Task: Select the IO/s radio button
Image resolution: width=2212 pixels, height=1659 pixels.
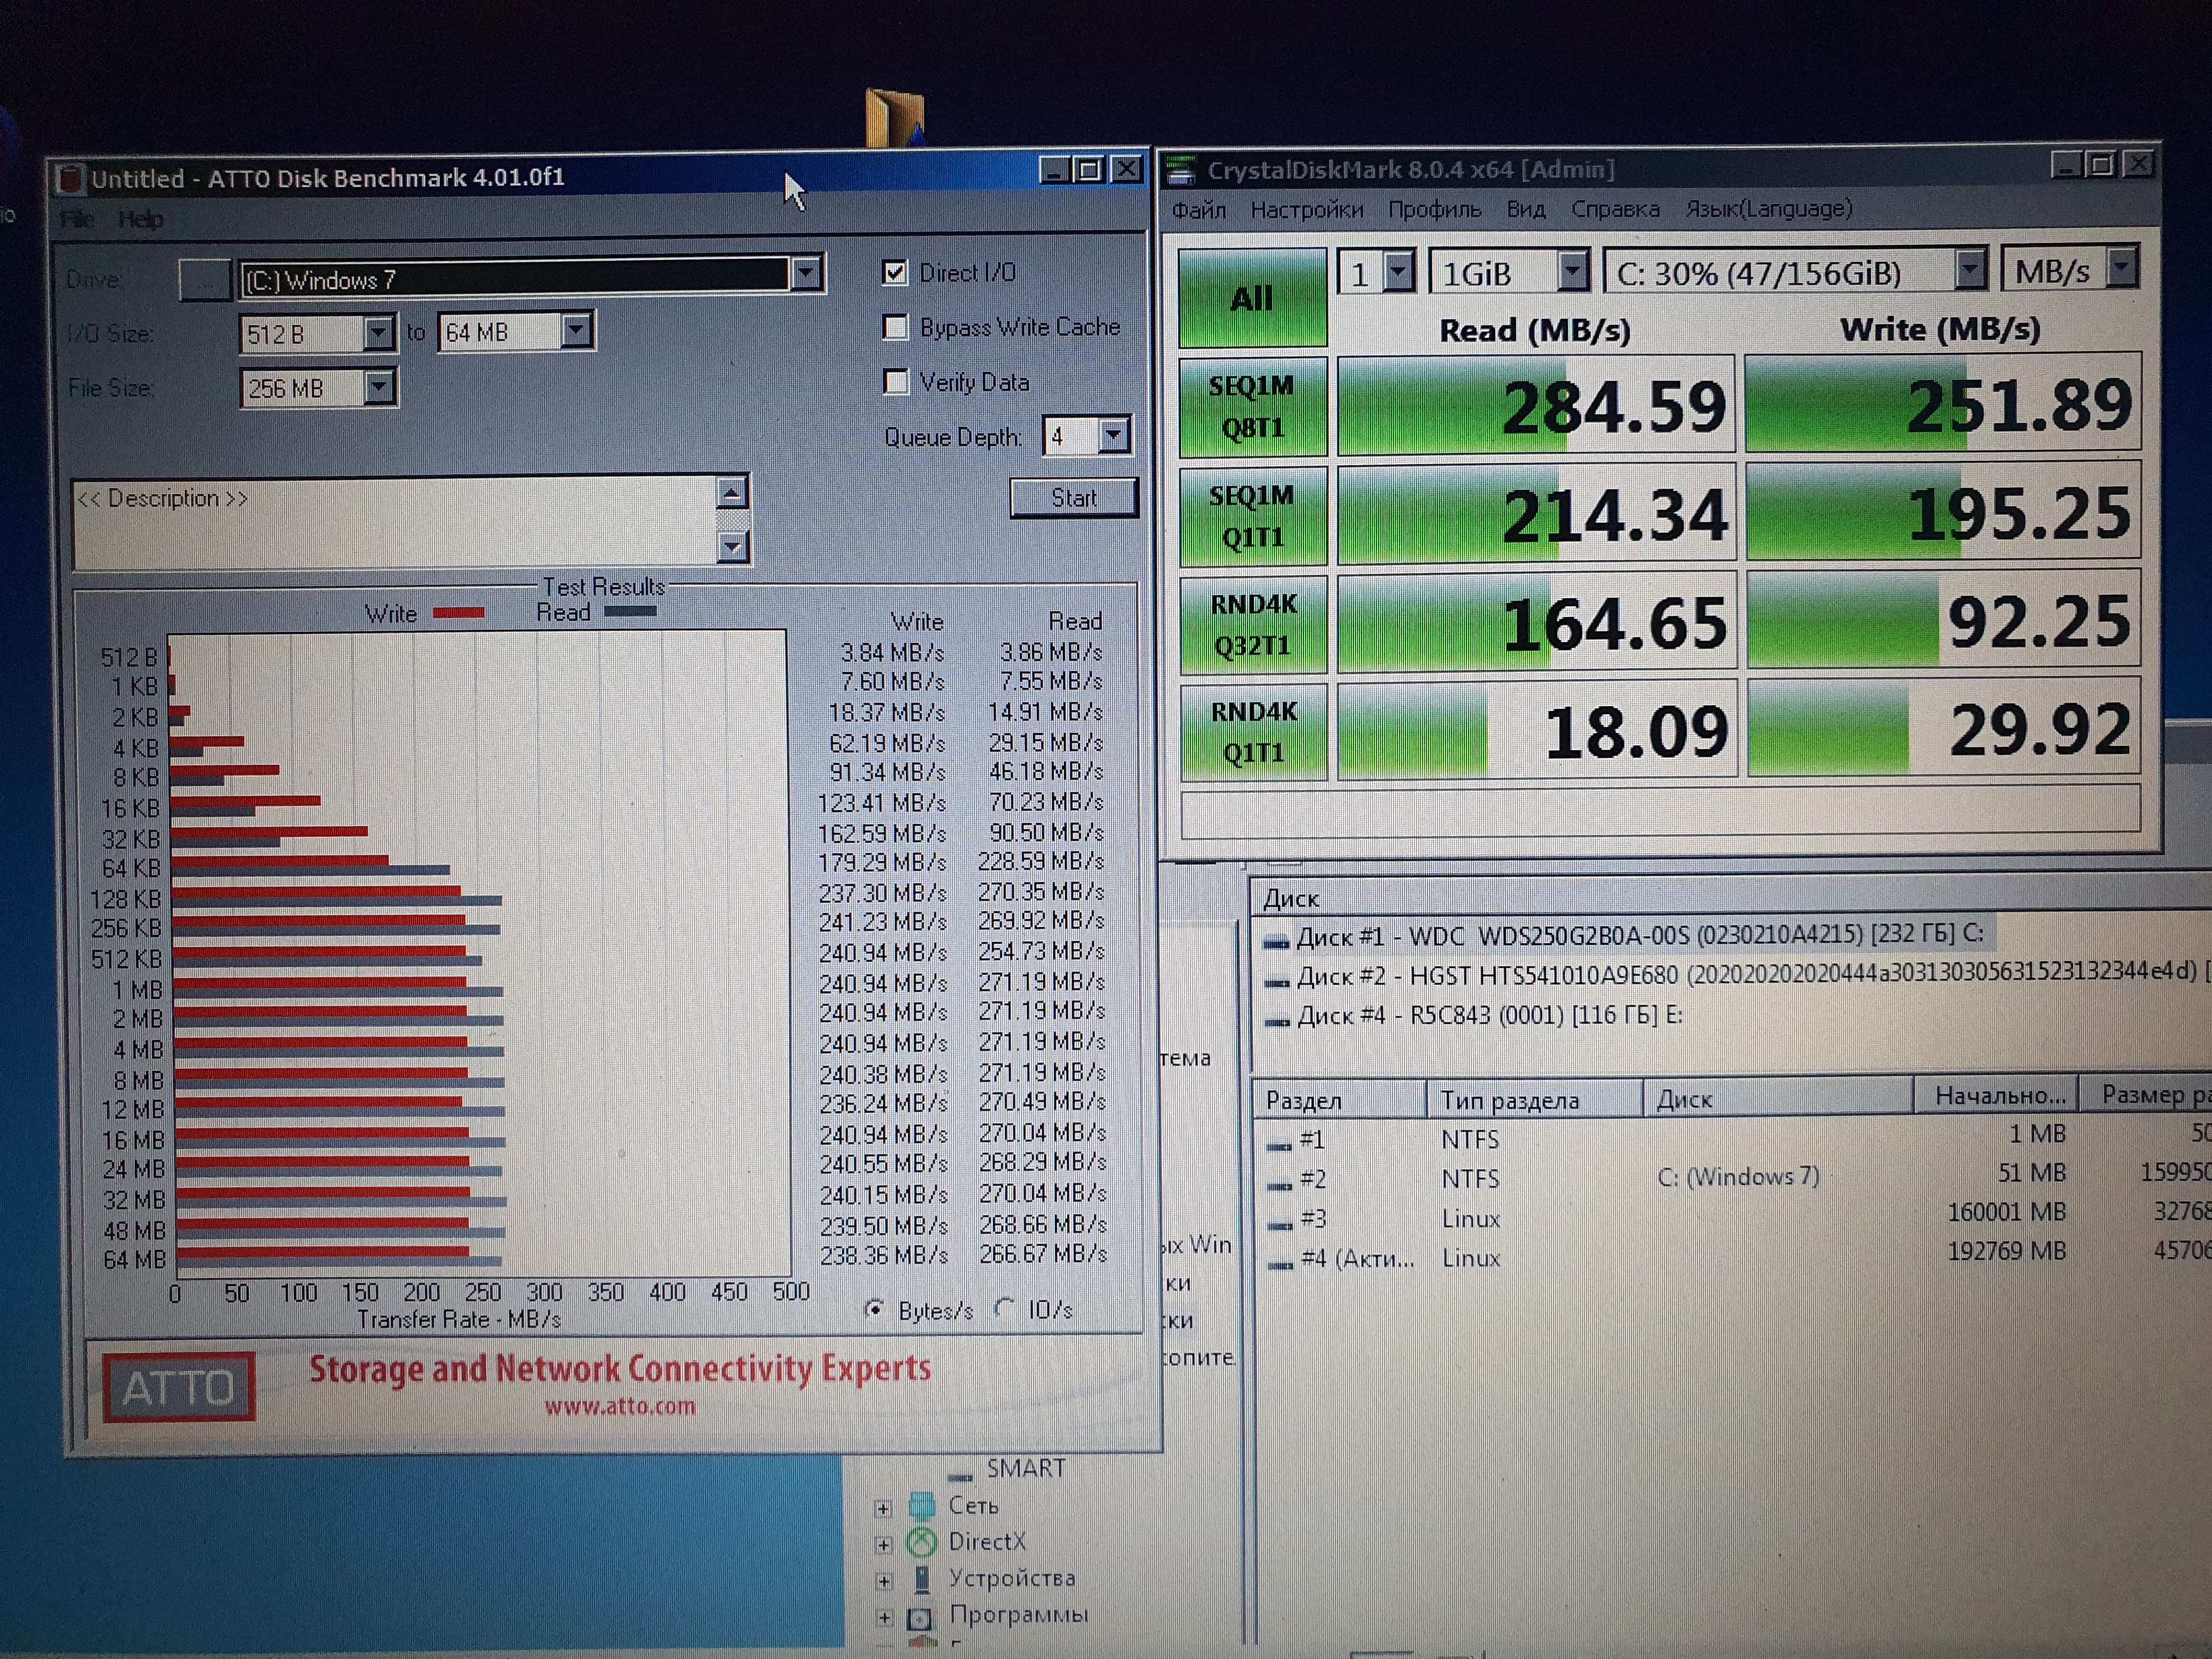Action: tap(1006, 1308)
